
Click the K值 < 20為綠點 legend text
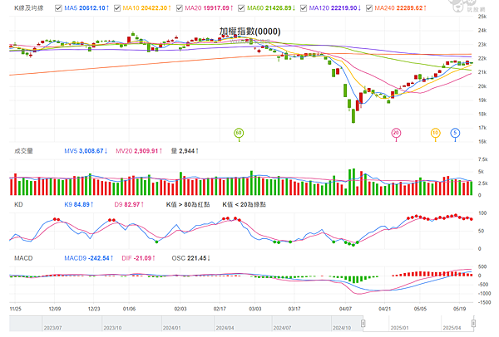click(x=244, y=204)
